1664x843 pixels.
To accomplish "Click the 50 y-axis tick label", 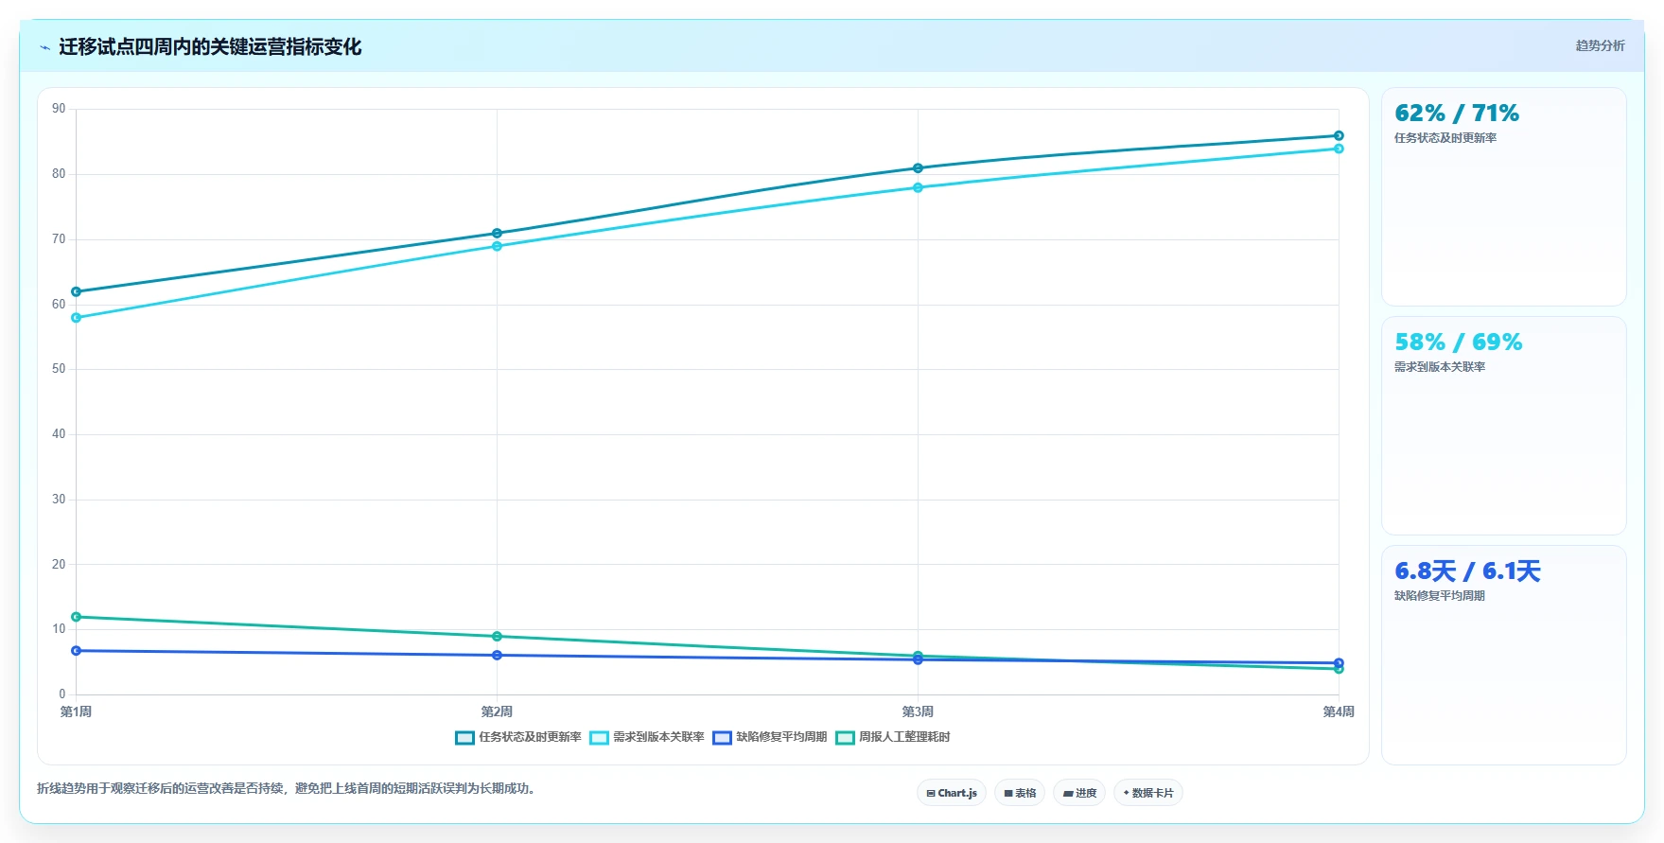I will point(59,369).
